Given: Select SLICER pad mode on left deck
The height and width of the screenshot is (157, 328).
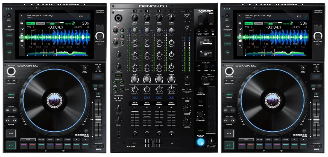Looking at the screenshot, I should (x=68, y=140).
